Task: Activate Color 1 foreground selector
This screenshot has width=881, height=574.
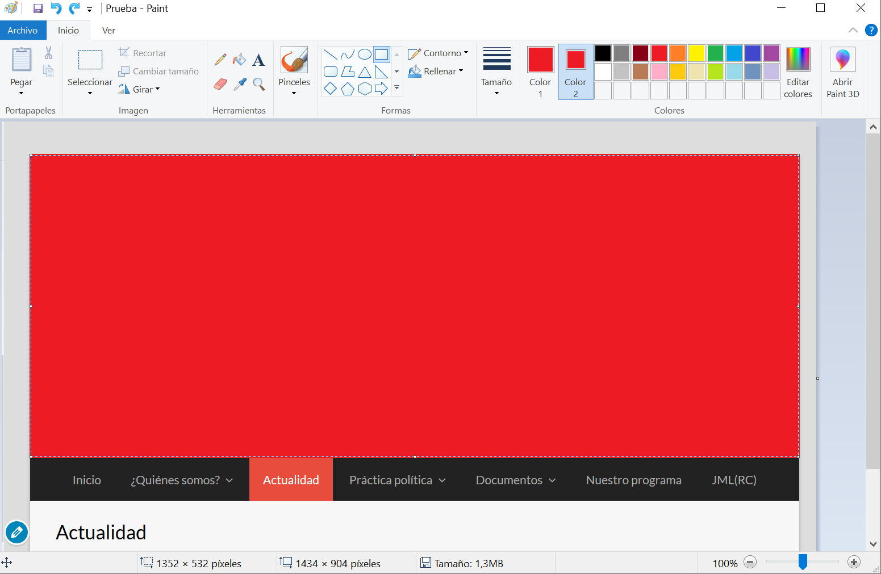Action: [540, 72]
